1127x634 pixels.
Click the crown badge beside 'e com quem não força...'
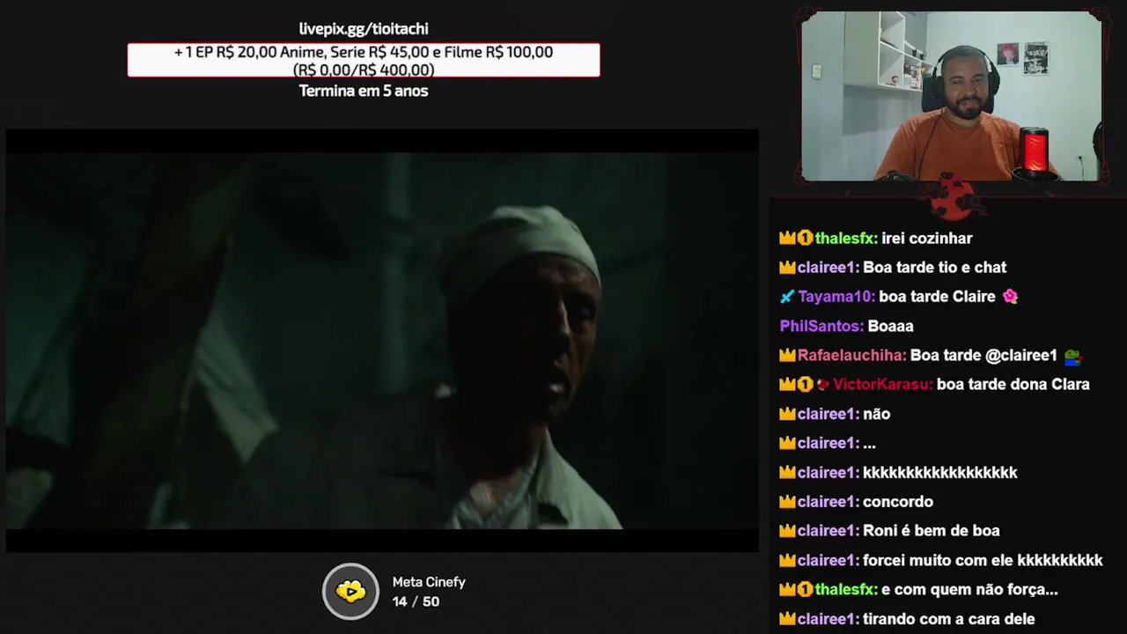(x=787, y=590)
